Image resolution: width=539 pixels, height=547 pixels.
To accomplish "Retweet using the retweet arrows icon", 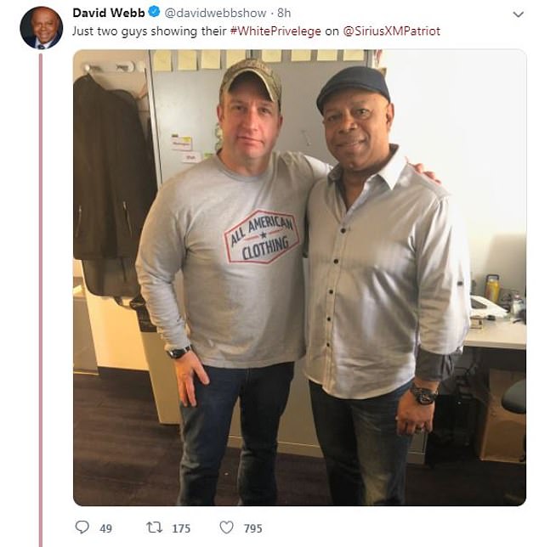I will [154, 527].
